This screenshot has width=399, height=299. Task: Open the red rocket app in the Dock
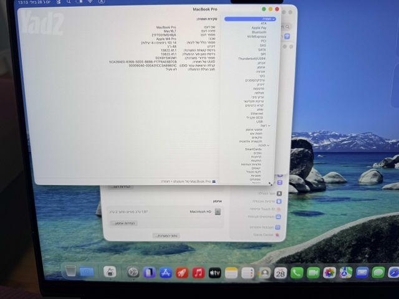coord(182,273)
